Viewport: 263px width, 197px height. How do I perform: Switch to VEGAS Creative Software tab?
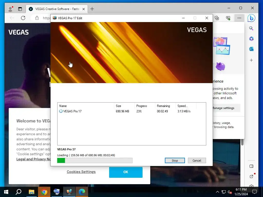[57, 9]
